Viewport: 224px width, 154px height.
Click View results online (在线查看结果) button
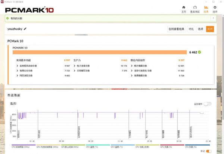tap(177, 29)
